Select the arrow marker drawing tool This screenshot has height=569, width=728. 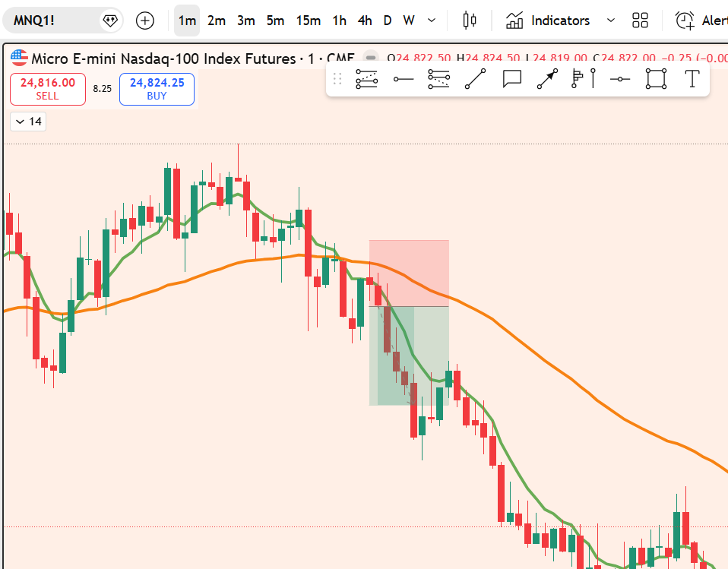click(547, 79)
